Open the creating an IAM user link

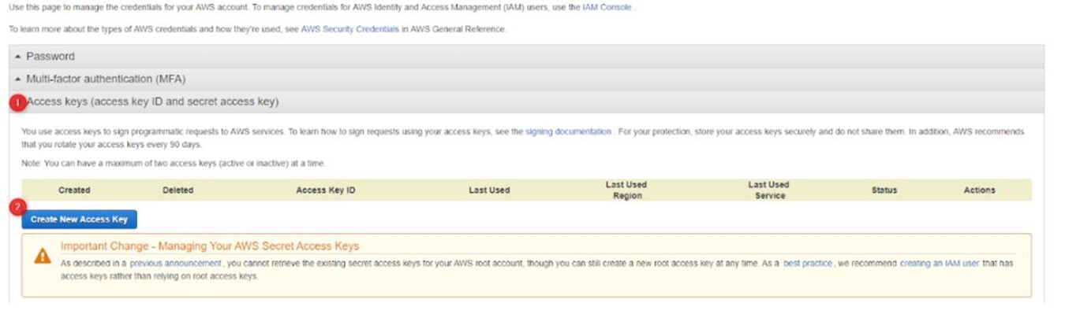pyautogui.click(x=940, y=264)
